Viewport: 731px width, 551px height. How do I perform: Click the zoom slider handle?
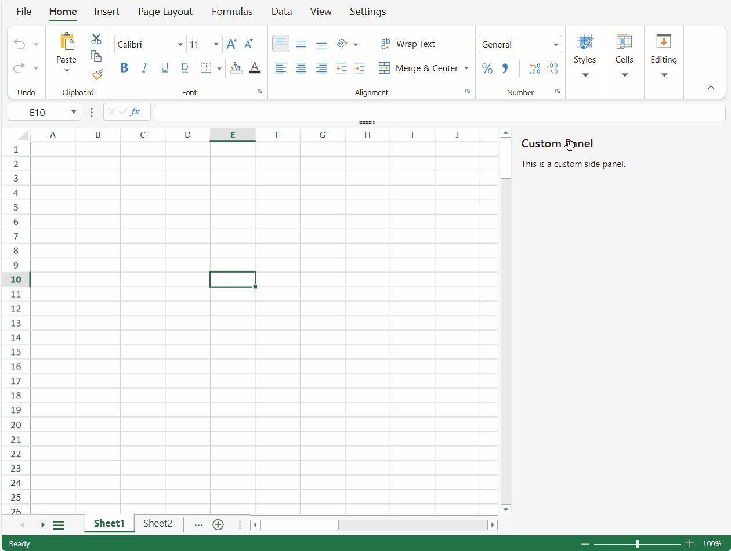click(x=638, y=543)
